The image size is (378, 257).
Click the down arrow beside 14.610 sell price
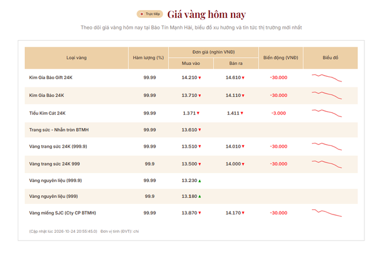coord(243,78)
